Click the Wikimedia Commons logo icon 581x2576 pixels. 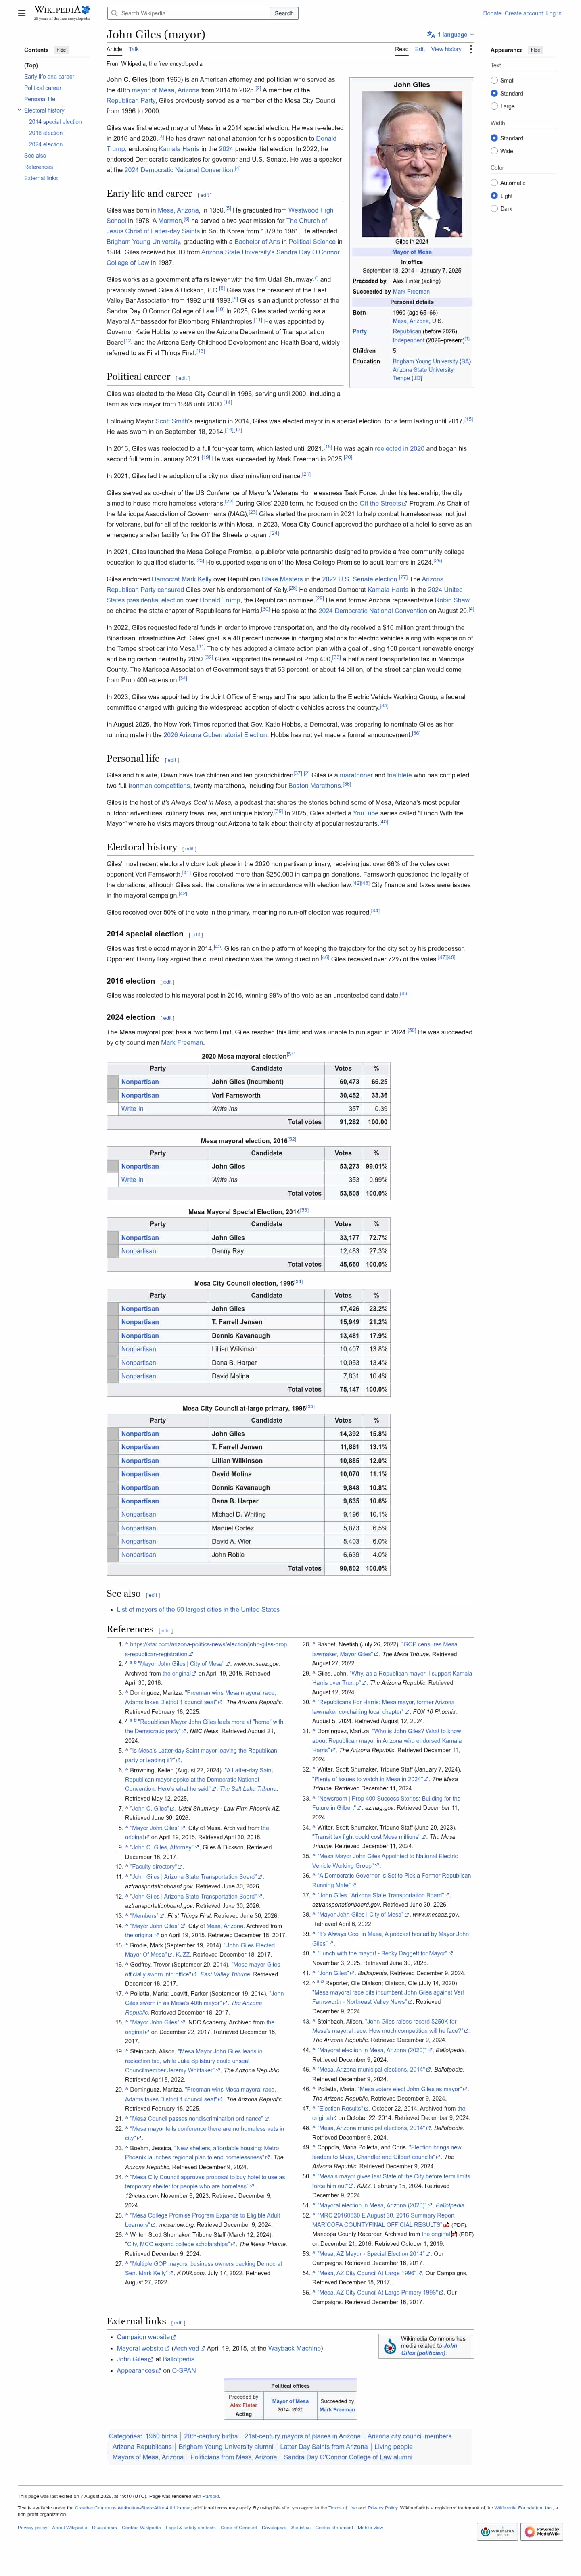tap(390, 2347)
